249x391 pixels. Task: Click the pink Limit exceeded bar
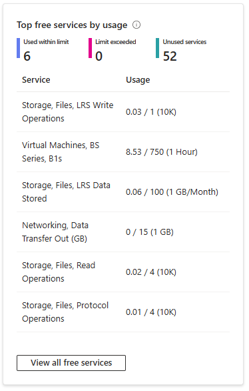coord(90,48)
